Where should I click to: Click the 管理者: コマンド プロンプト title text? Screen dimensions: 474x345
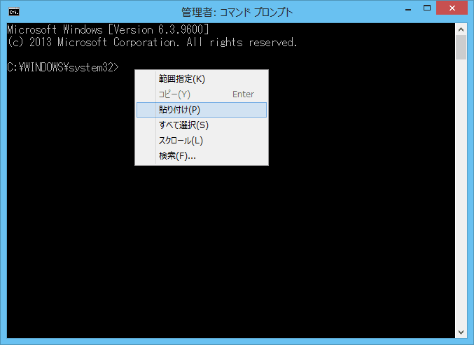(x=237, y=12)
